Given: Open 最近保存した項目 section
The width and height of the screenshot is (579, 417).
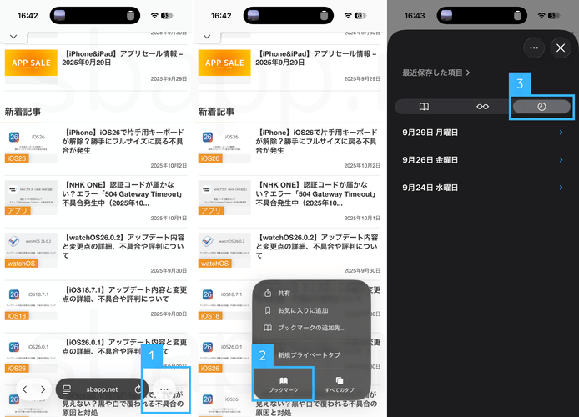Looking at the screenshot, I should pyautogui.click(x=436, y=73).
